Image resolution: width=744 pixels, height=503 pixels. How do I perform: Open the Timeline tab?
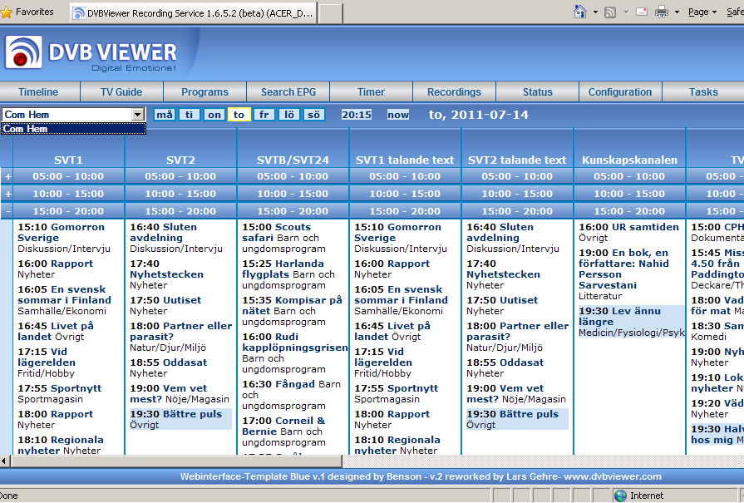(x=38, y=92)
